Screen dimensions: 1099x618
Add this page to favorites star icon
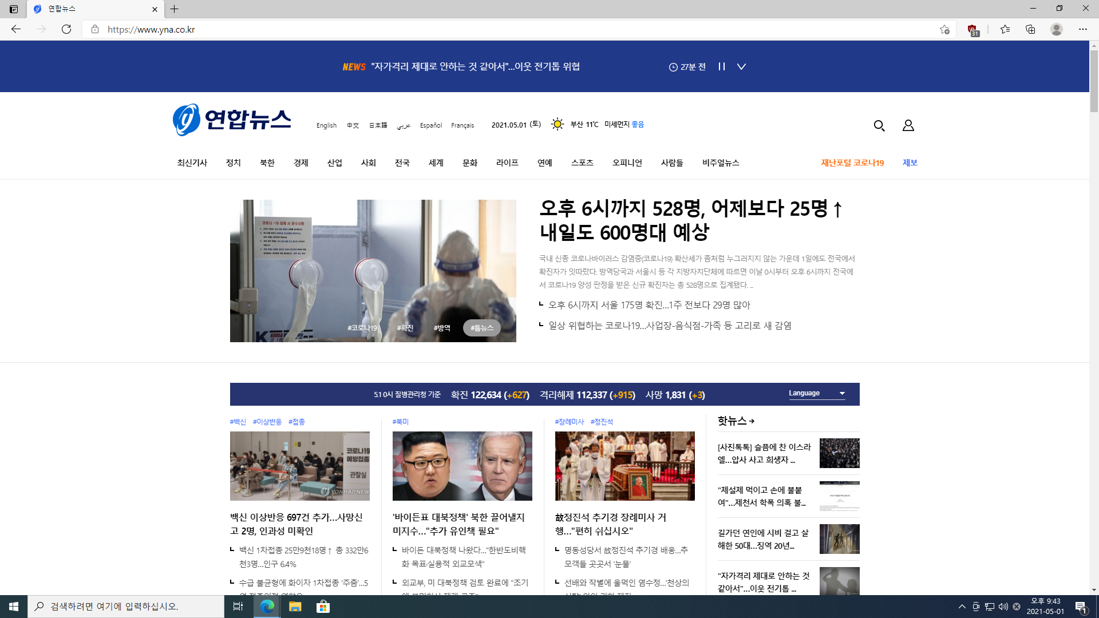click(x=944, y=29)
